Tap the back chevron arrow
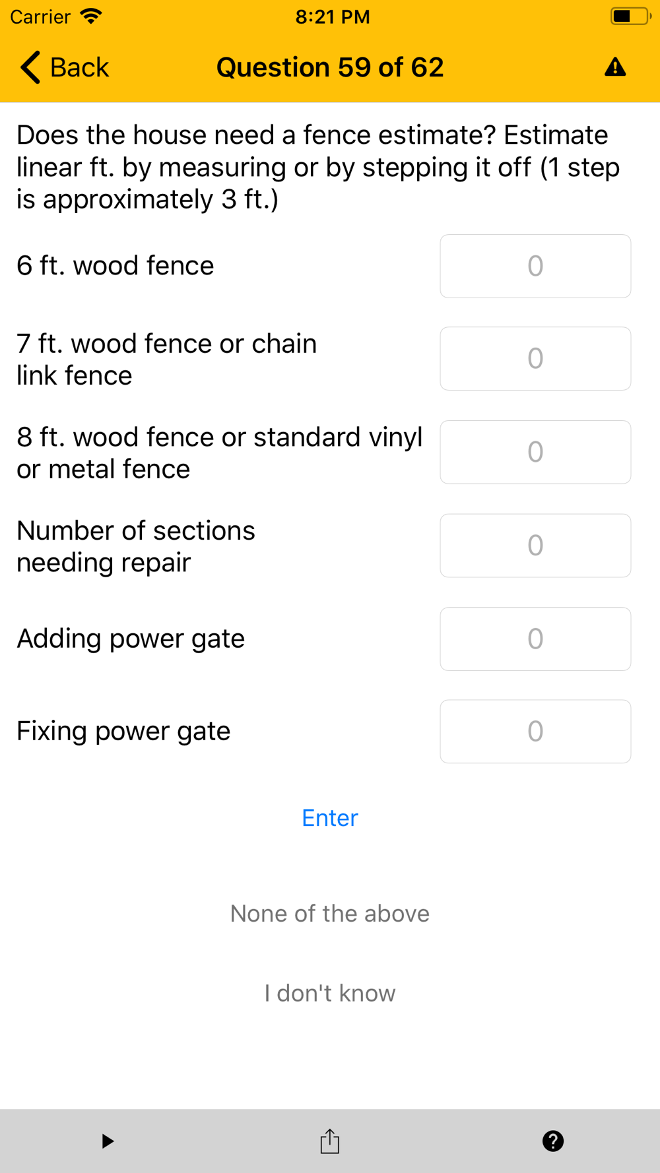The image size is (660, 1173). (x=30, y=67)
